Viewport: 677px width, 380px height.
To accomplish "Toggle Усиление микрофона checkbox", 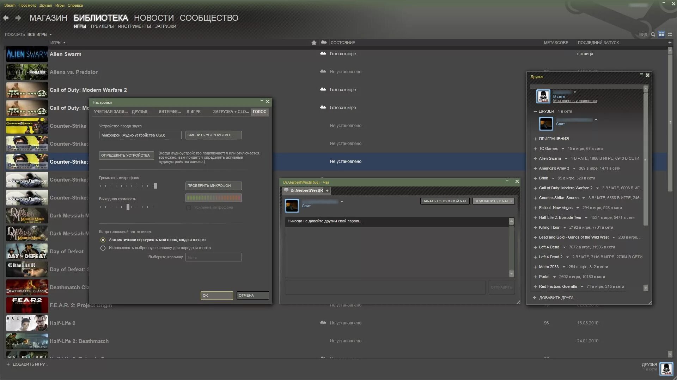I will [188, 208].
